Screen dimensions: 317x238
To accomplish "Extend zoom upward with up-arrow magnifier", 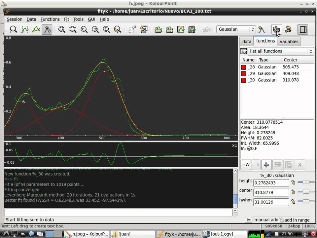I will tap(106, 29).
